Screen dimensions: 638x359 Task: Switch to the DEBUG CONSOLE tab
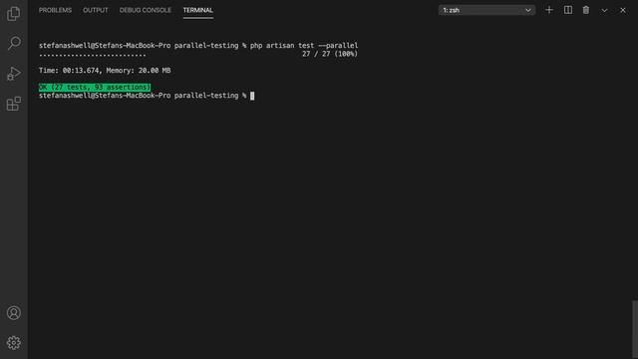146,10
